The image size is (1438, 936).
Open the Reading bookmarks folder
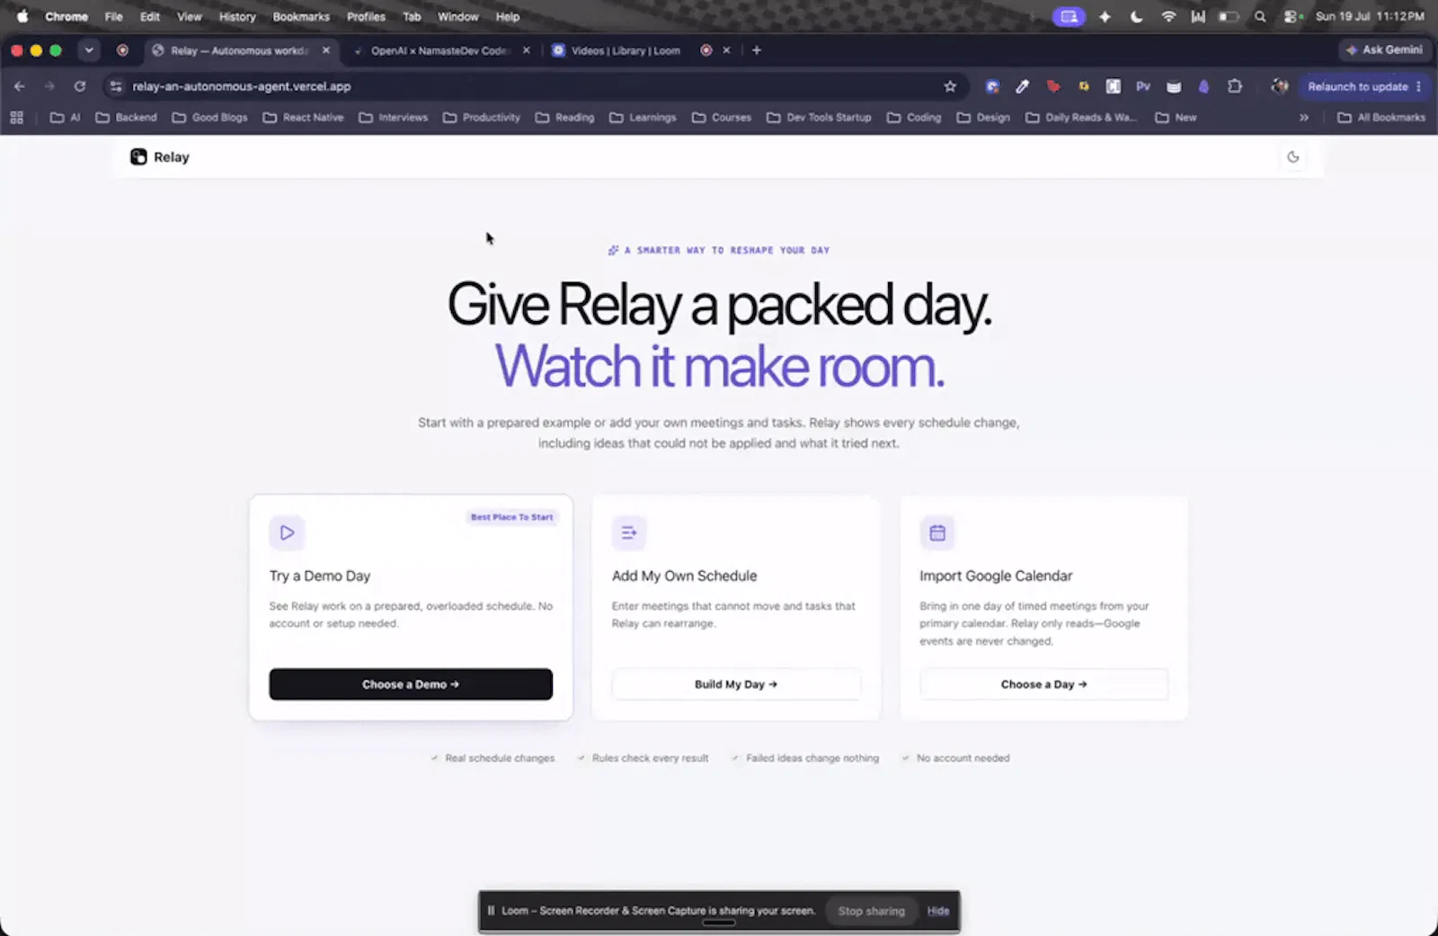(564, 118)
